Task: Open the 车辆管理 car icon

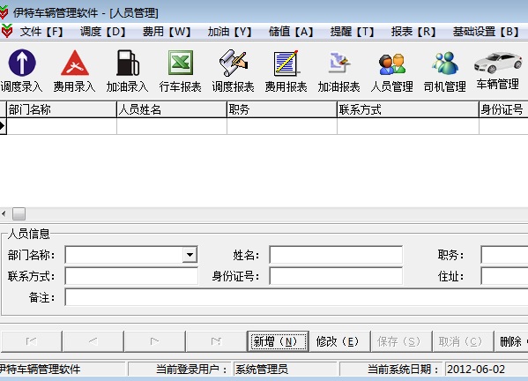Action: (x=498, y=63)
